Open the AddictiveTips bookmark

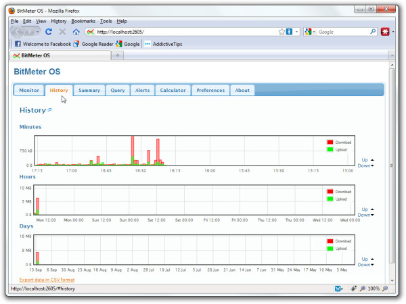tap(163, 44)
